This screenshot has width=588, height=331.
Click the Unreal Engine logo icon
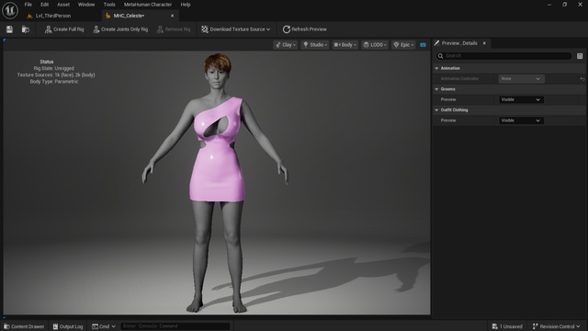10,10
